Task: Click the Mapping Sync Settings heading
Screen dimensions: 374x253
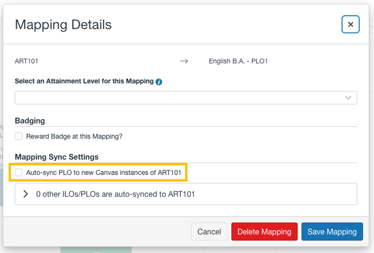Action: click(x=57, y=157)
